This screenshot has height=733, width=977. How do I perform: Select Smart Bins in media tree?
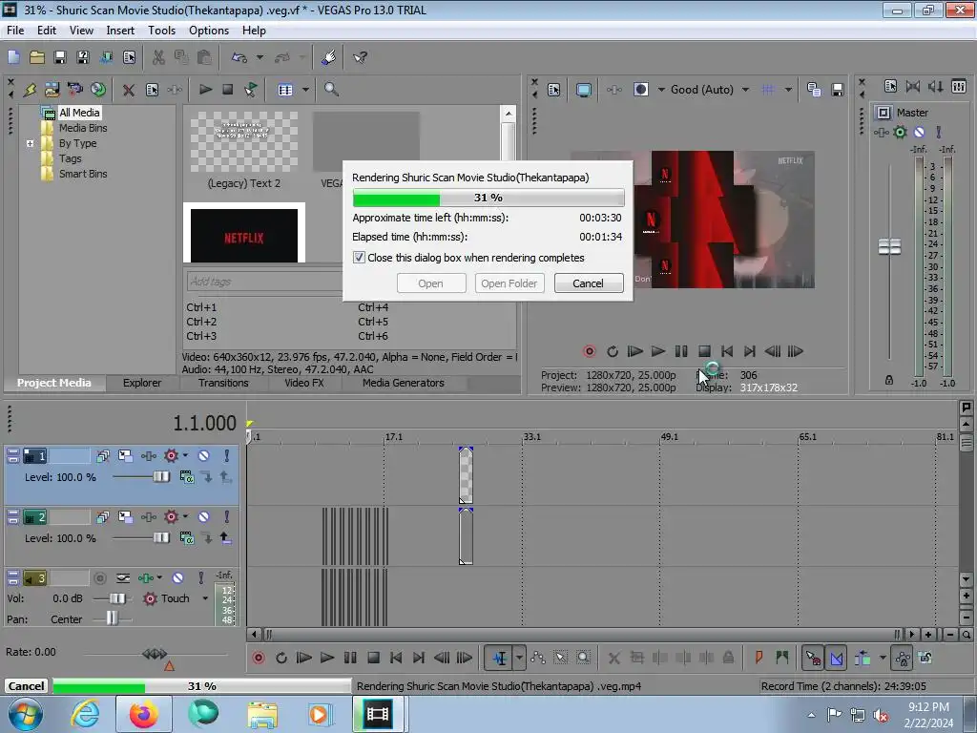pyautogui.click(x=83, y=174)
